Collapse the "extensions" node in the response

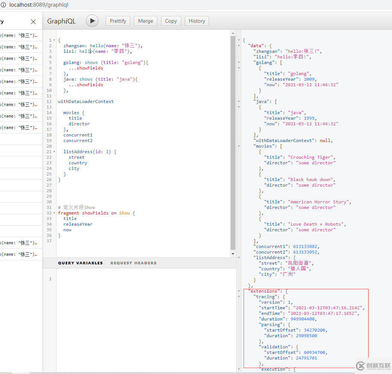(x=239, y=291)
